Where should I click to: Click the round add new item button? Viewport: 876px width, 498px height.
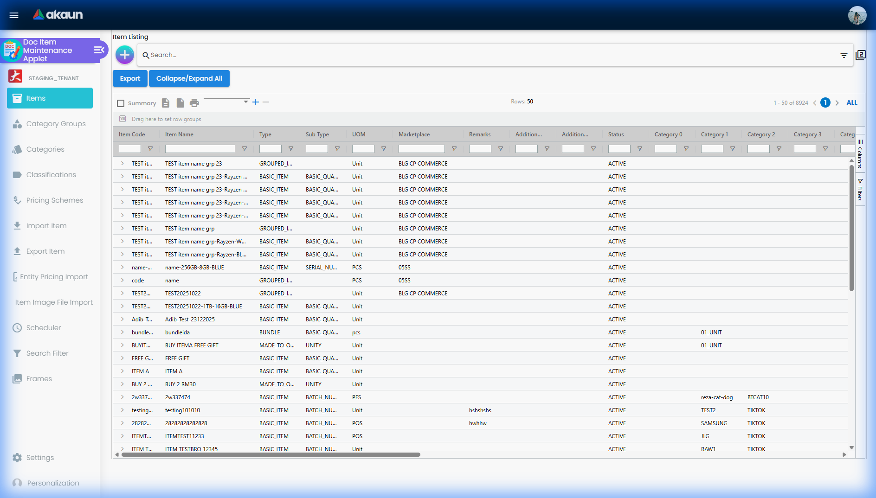124,55
